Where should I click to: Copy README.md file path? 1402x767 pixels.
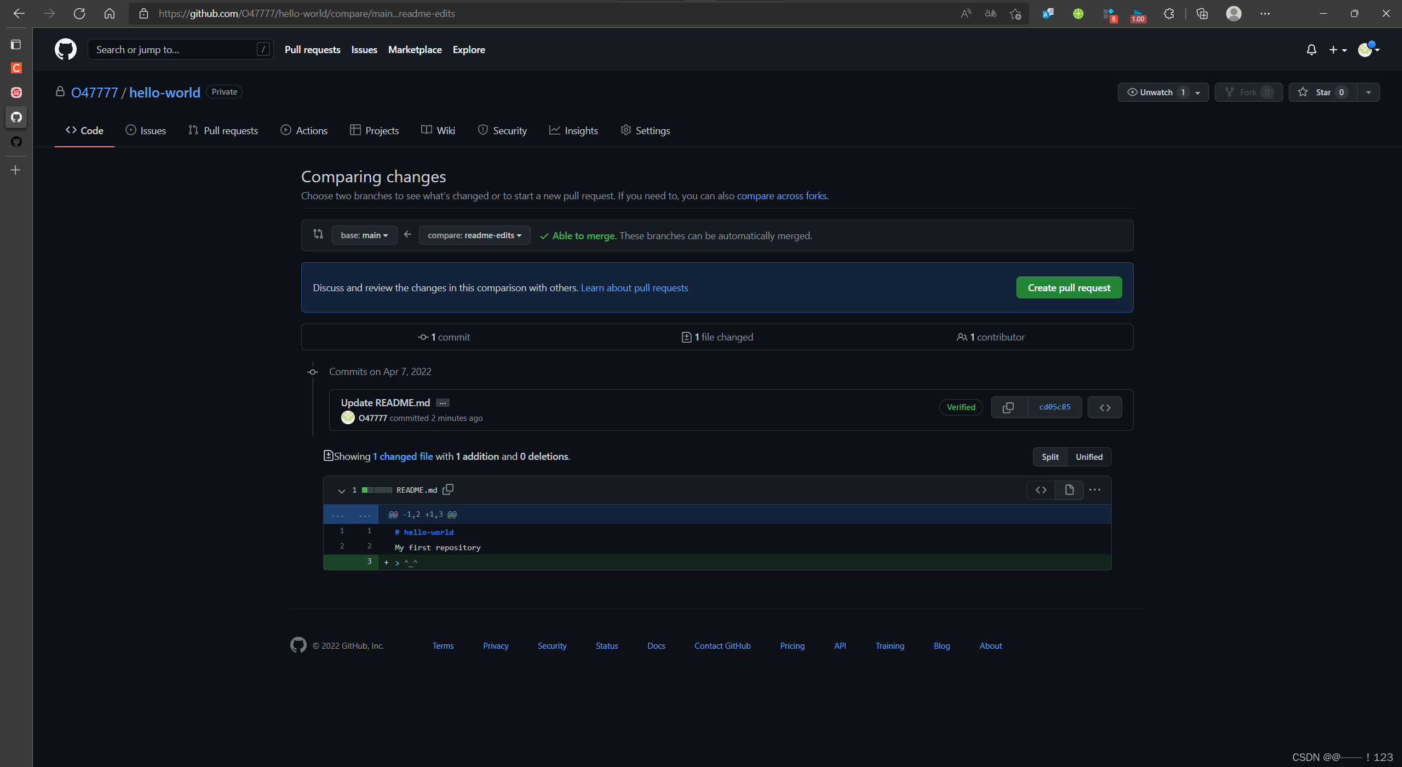point(448,489)
